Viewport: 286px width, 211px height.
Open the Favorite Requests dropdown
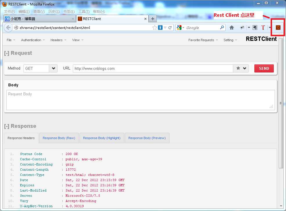click(x=203, y=40)
